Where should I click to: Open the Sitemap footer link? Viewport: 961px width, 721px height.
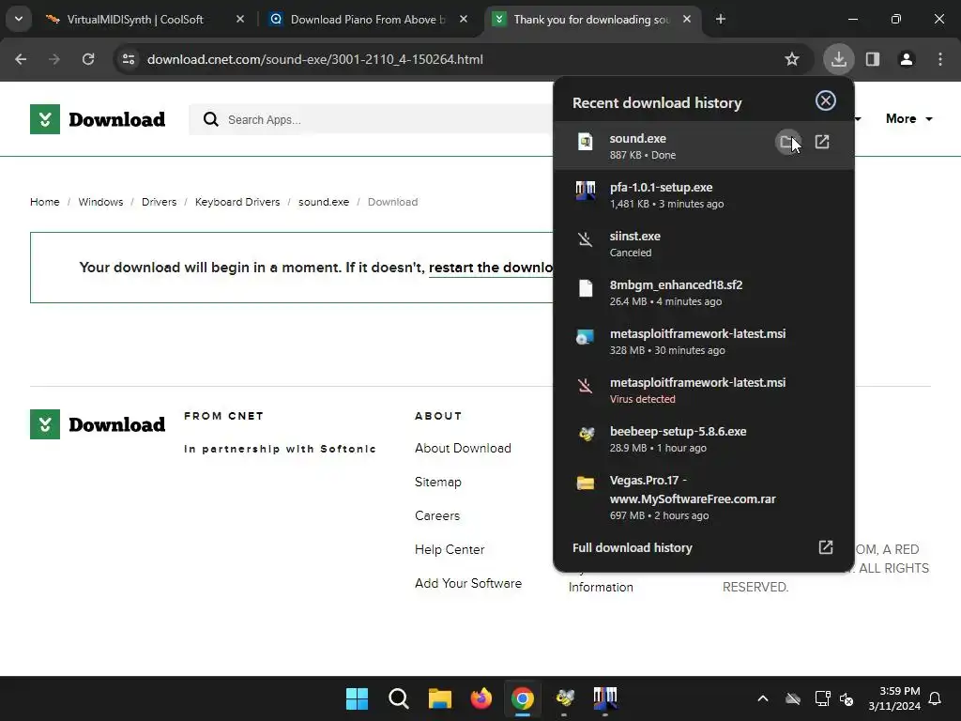coord(437,482)
